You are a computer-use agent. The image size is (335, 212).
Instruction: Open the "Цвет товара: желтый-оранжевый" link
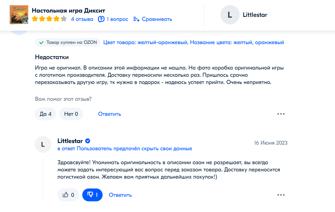tap(145, 42)
